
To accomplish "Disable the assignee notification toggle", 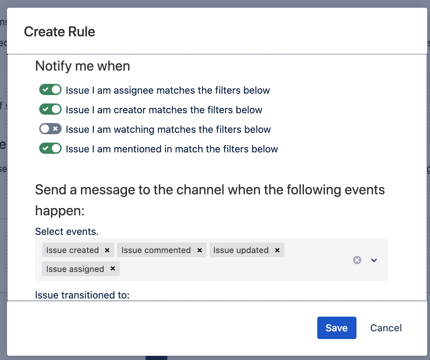I will coord(50,90).
